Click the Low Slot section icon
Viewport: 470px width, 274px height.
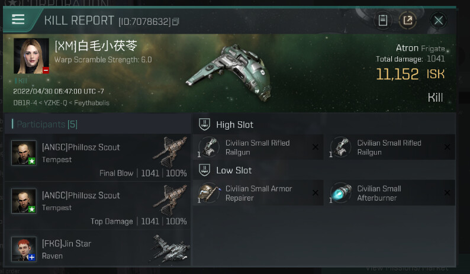pyautogui.click(x=204, y=170)
